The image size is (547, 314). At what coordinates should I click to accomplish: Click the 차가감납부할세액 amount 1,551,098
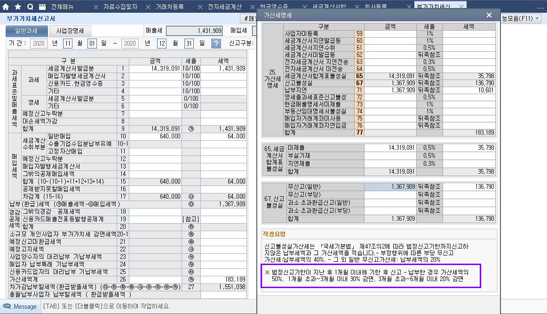click(x=223, y=287)
